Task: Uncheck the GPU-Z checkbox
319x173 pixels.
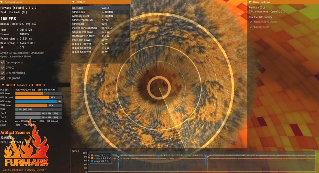Action: point(3,68)
